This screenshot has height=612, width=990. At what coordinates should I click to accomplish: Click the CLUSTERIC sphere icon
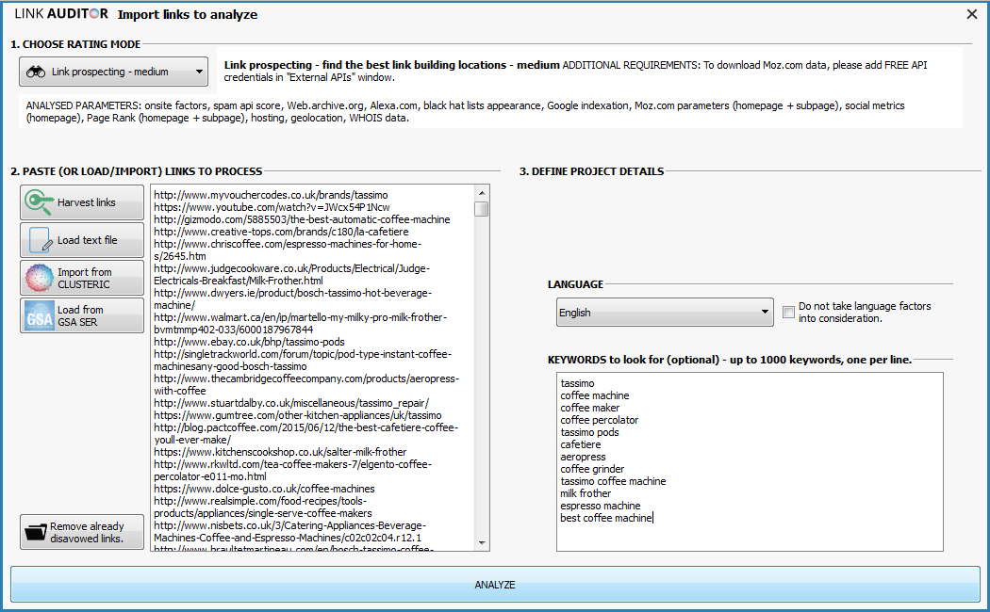[x=40, y=278]
